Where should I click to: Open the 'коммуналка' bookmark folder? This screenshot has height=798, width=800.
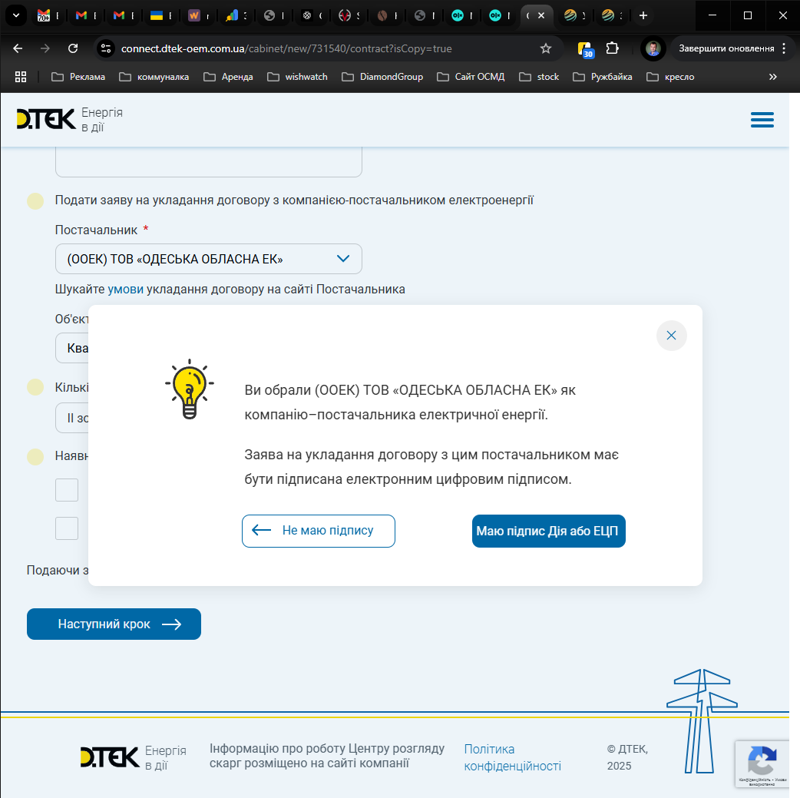pyautogui.click(x=154, y=77)
